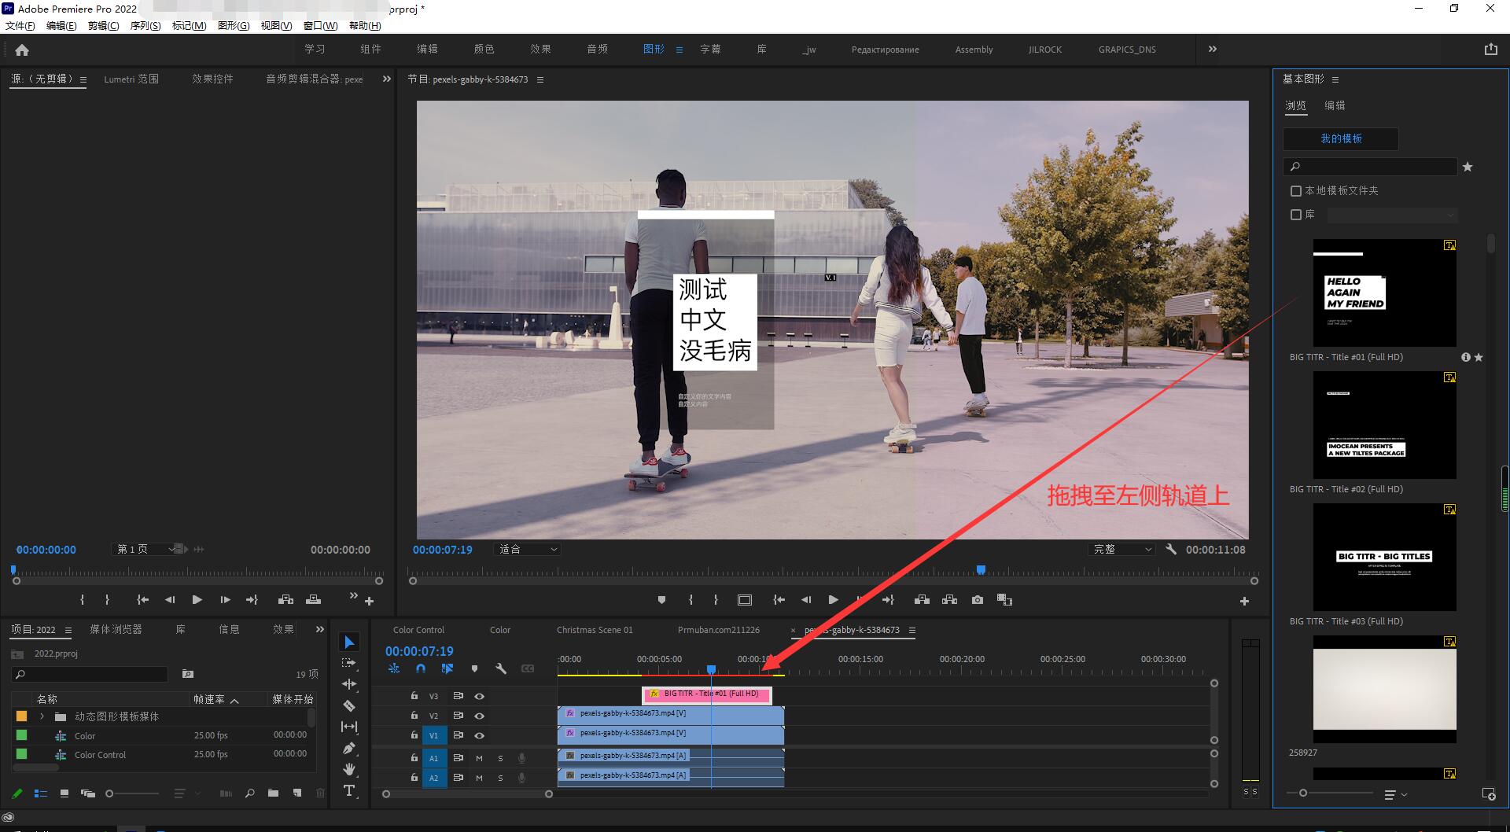Switch to the 编辑 tab in Essential Graphics
1510x832 pixels.
[1335, 105]
